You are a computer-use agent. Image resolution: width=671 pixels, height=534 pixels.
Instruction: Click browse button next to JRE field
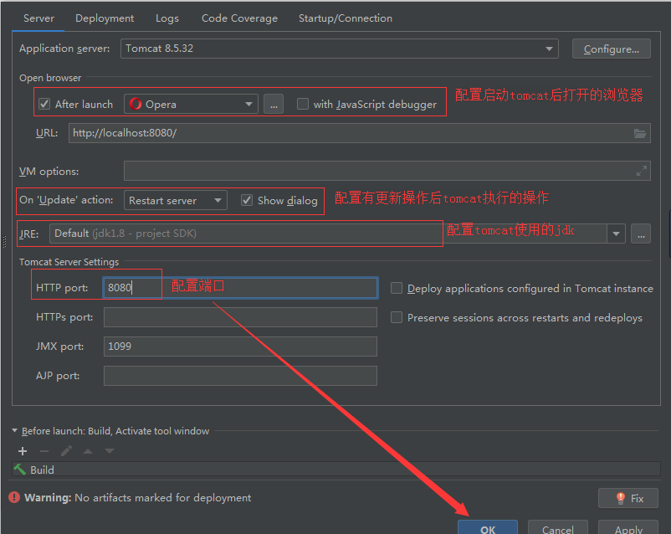click(641, 234)
